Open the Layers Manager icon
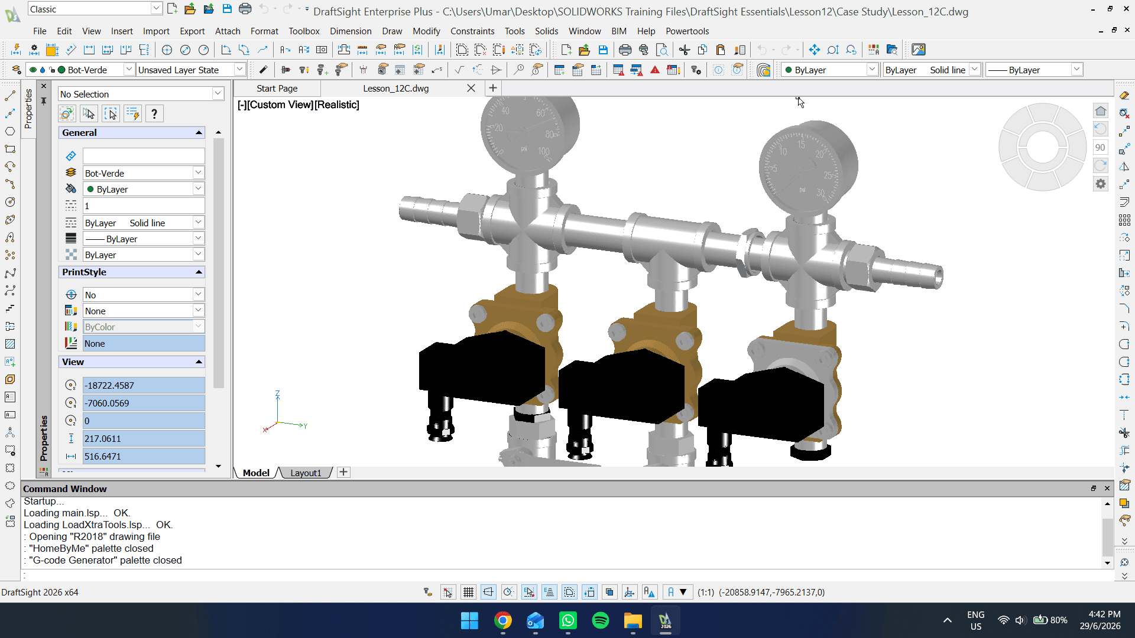This screenshot has height=638, width=1135. 17,70
